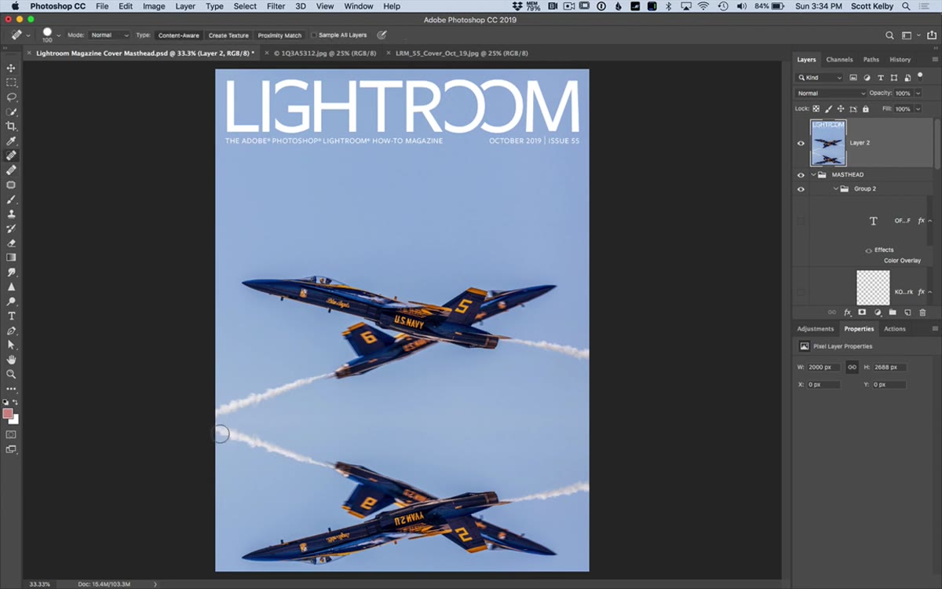Switch to the History tab
Image resolution: width=942 pixels, height=589 pixels.
[x=900, y=60]
